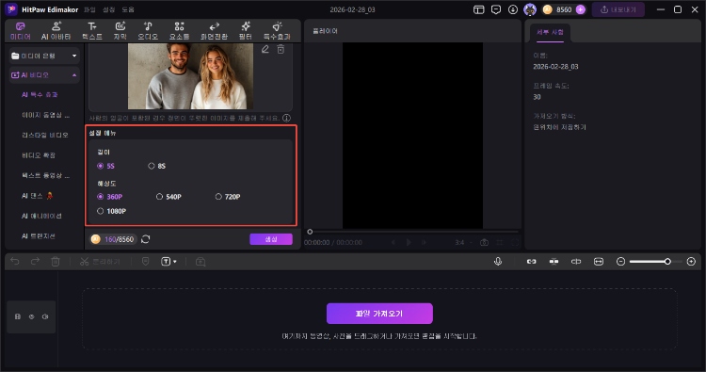The width and height of the screenshot is (706, 372).
Task: Choose 720P resolution
Action: point(228,196)
